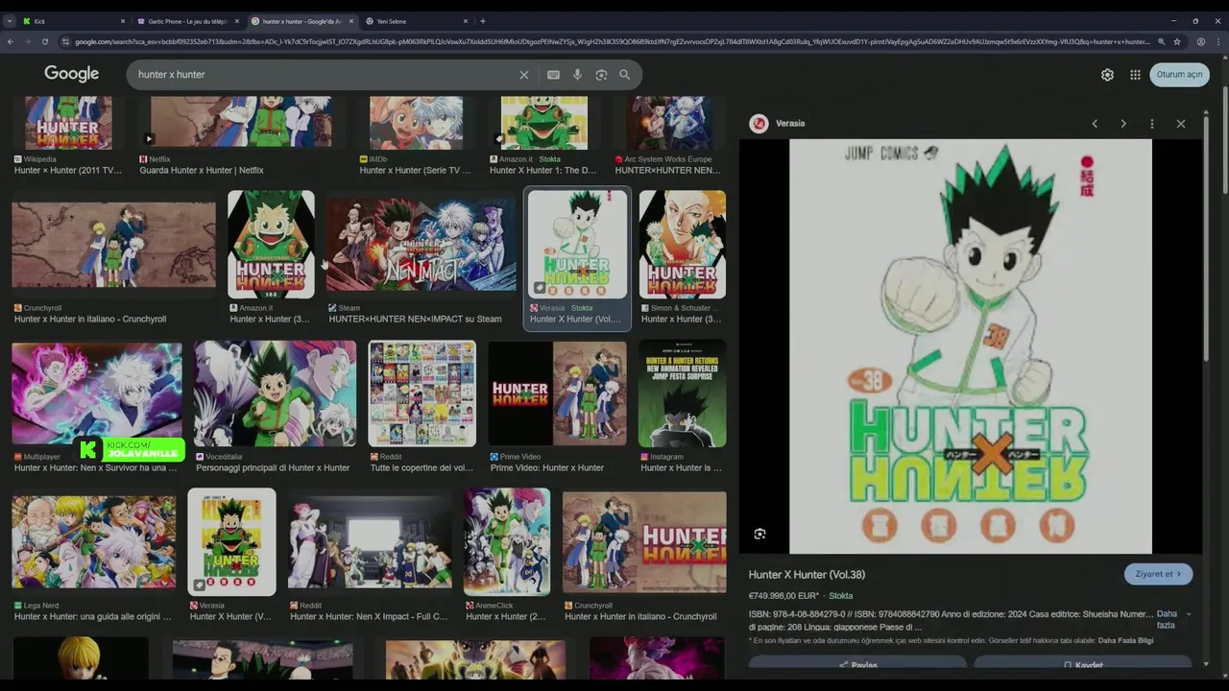This screenshot has width=1229, height=691.
Task: Click the Paylaş share button
Action: 857,664
